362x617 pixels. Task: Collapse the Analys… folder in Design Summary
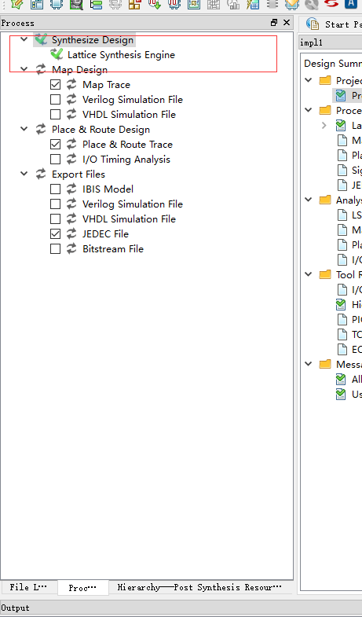309,200
